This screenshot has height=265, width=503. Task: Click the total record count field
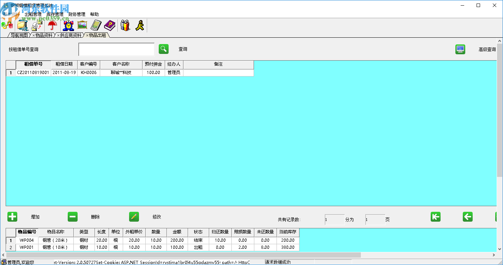point(335,220)
